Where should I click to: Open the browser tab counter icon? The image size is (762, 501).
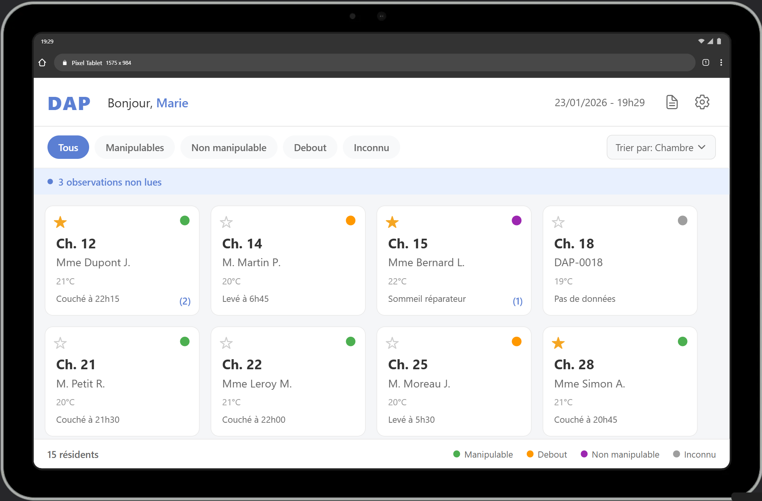tap(705, 63)
